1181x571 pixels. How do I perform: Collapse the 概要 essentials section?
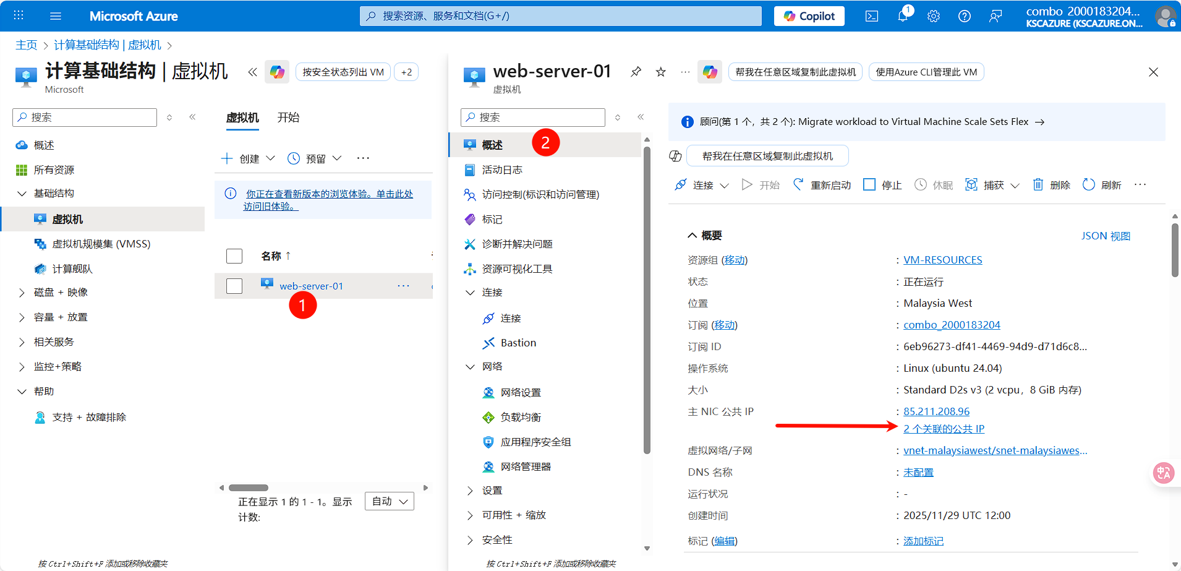point(693,236)
